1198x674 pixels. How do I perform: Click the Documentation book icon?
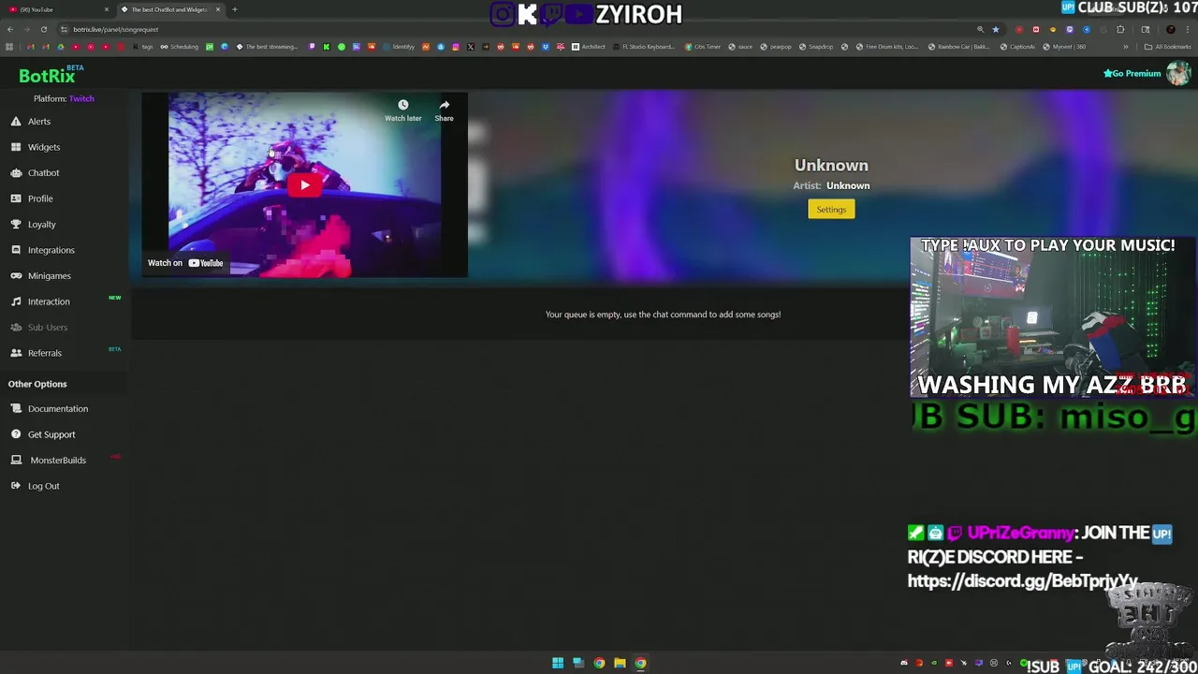16,409
